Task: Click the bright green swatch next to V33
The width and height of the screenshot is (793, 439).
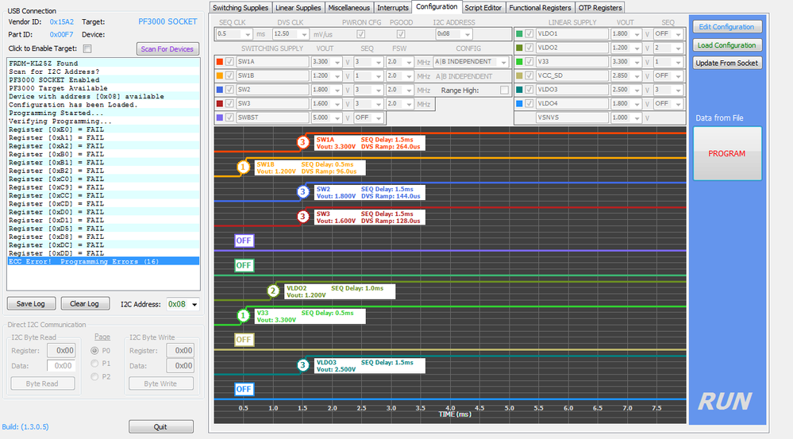Action: (519, 62)
